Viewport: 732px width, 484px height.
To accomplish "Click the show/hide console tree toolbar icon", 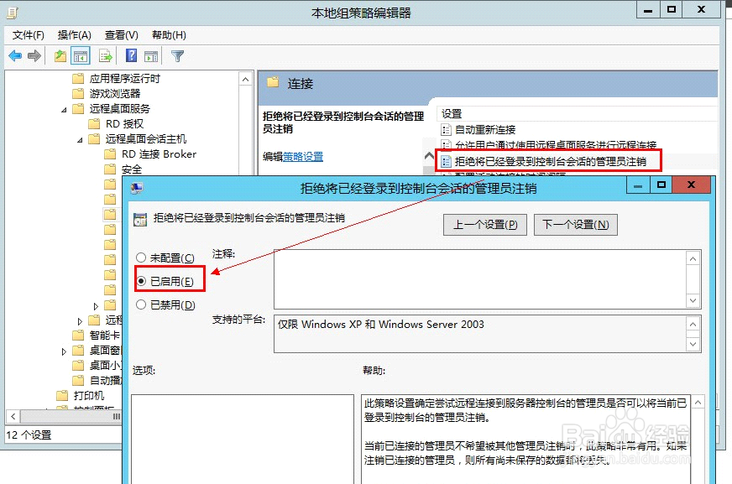I will [x=81, y=55].
